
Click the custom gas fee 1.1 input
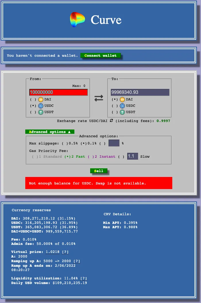133,156
